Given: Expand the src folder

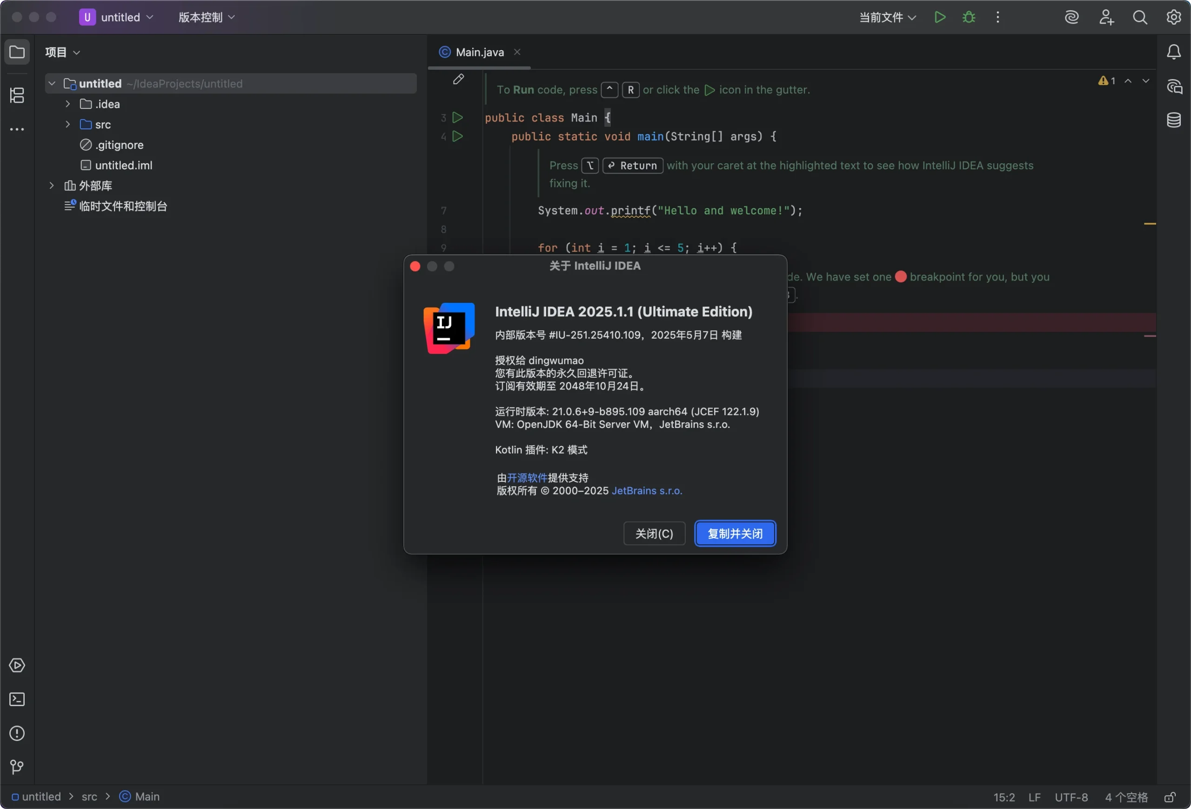Looking at the screenshot, I should pos(67,125).
